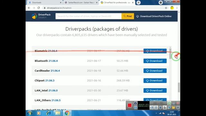Download the Bluetooth driverpack

(x=155, y=61)
